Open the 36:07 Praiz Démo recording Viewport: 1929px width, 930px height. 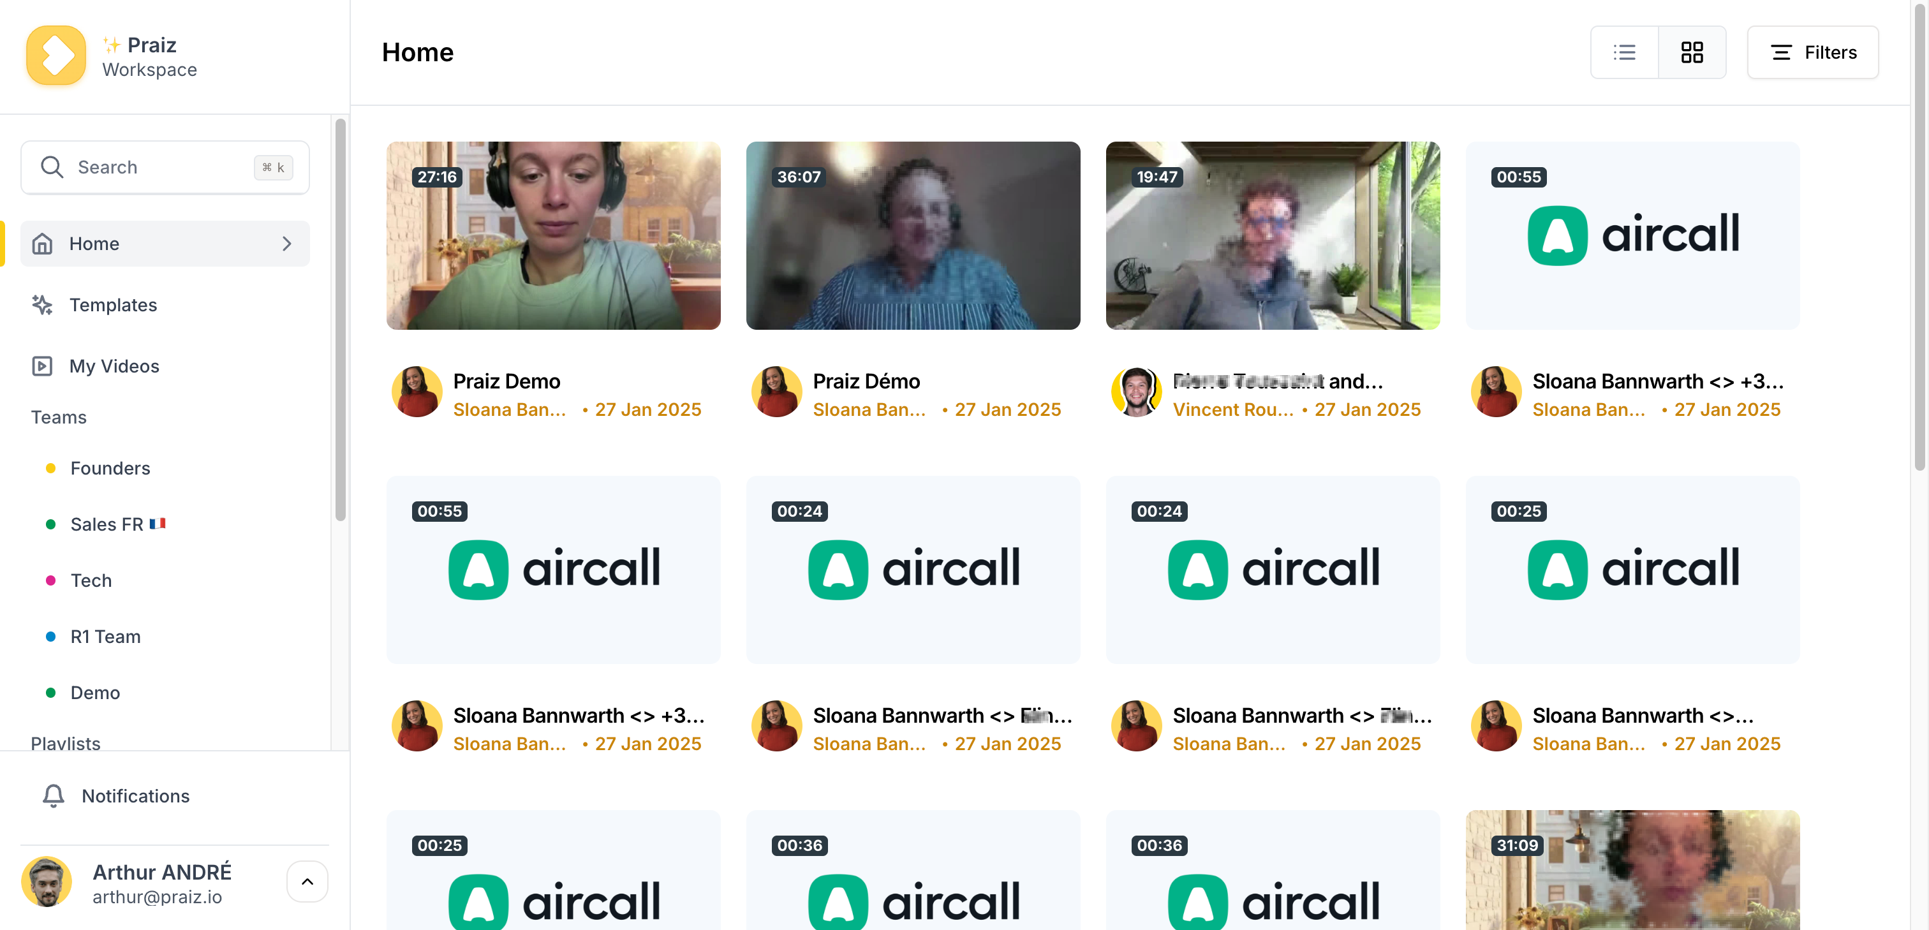pos(913,235)
